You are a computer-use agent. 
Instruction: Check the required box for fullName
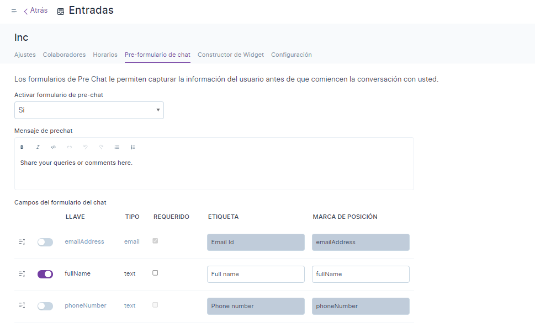155,273
